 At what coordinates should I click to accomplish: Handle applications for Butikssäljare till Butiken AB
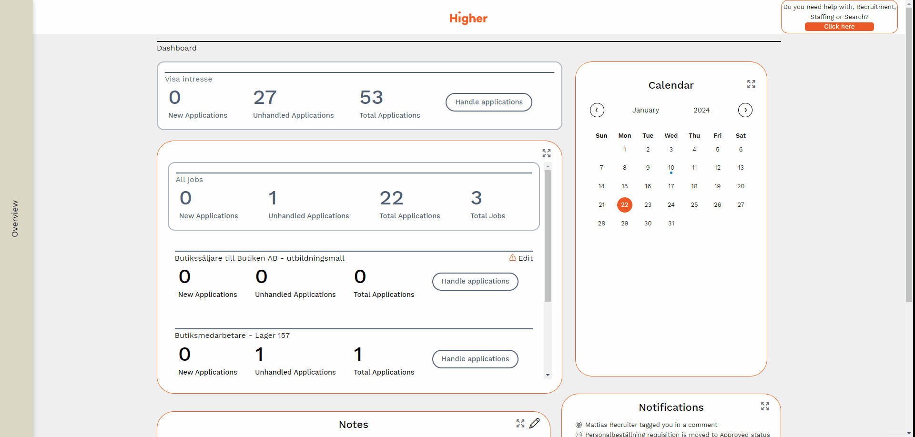(475, 281)
